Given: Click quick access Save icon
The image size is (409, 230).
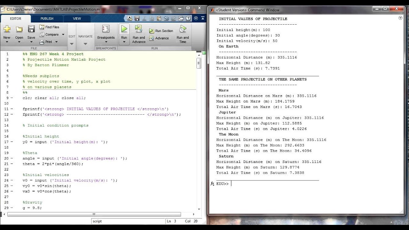Looking at the screenshot, I should click(137, 18).
